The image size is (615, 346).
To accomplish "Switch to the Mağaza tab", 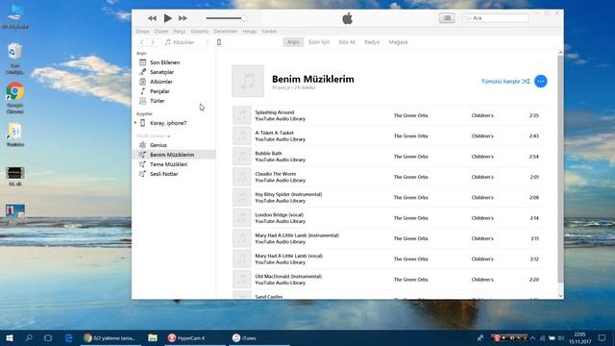I will coord(398,42).
